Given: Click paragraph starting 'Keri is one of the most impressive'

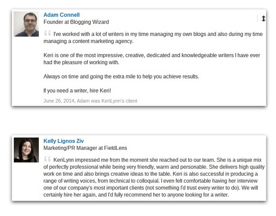Looking at the screenshot, I should (x=152, y=59).
